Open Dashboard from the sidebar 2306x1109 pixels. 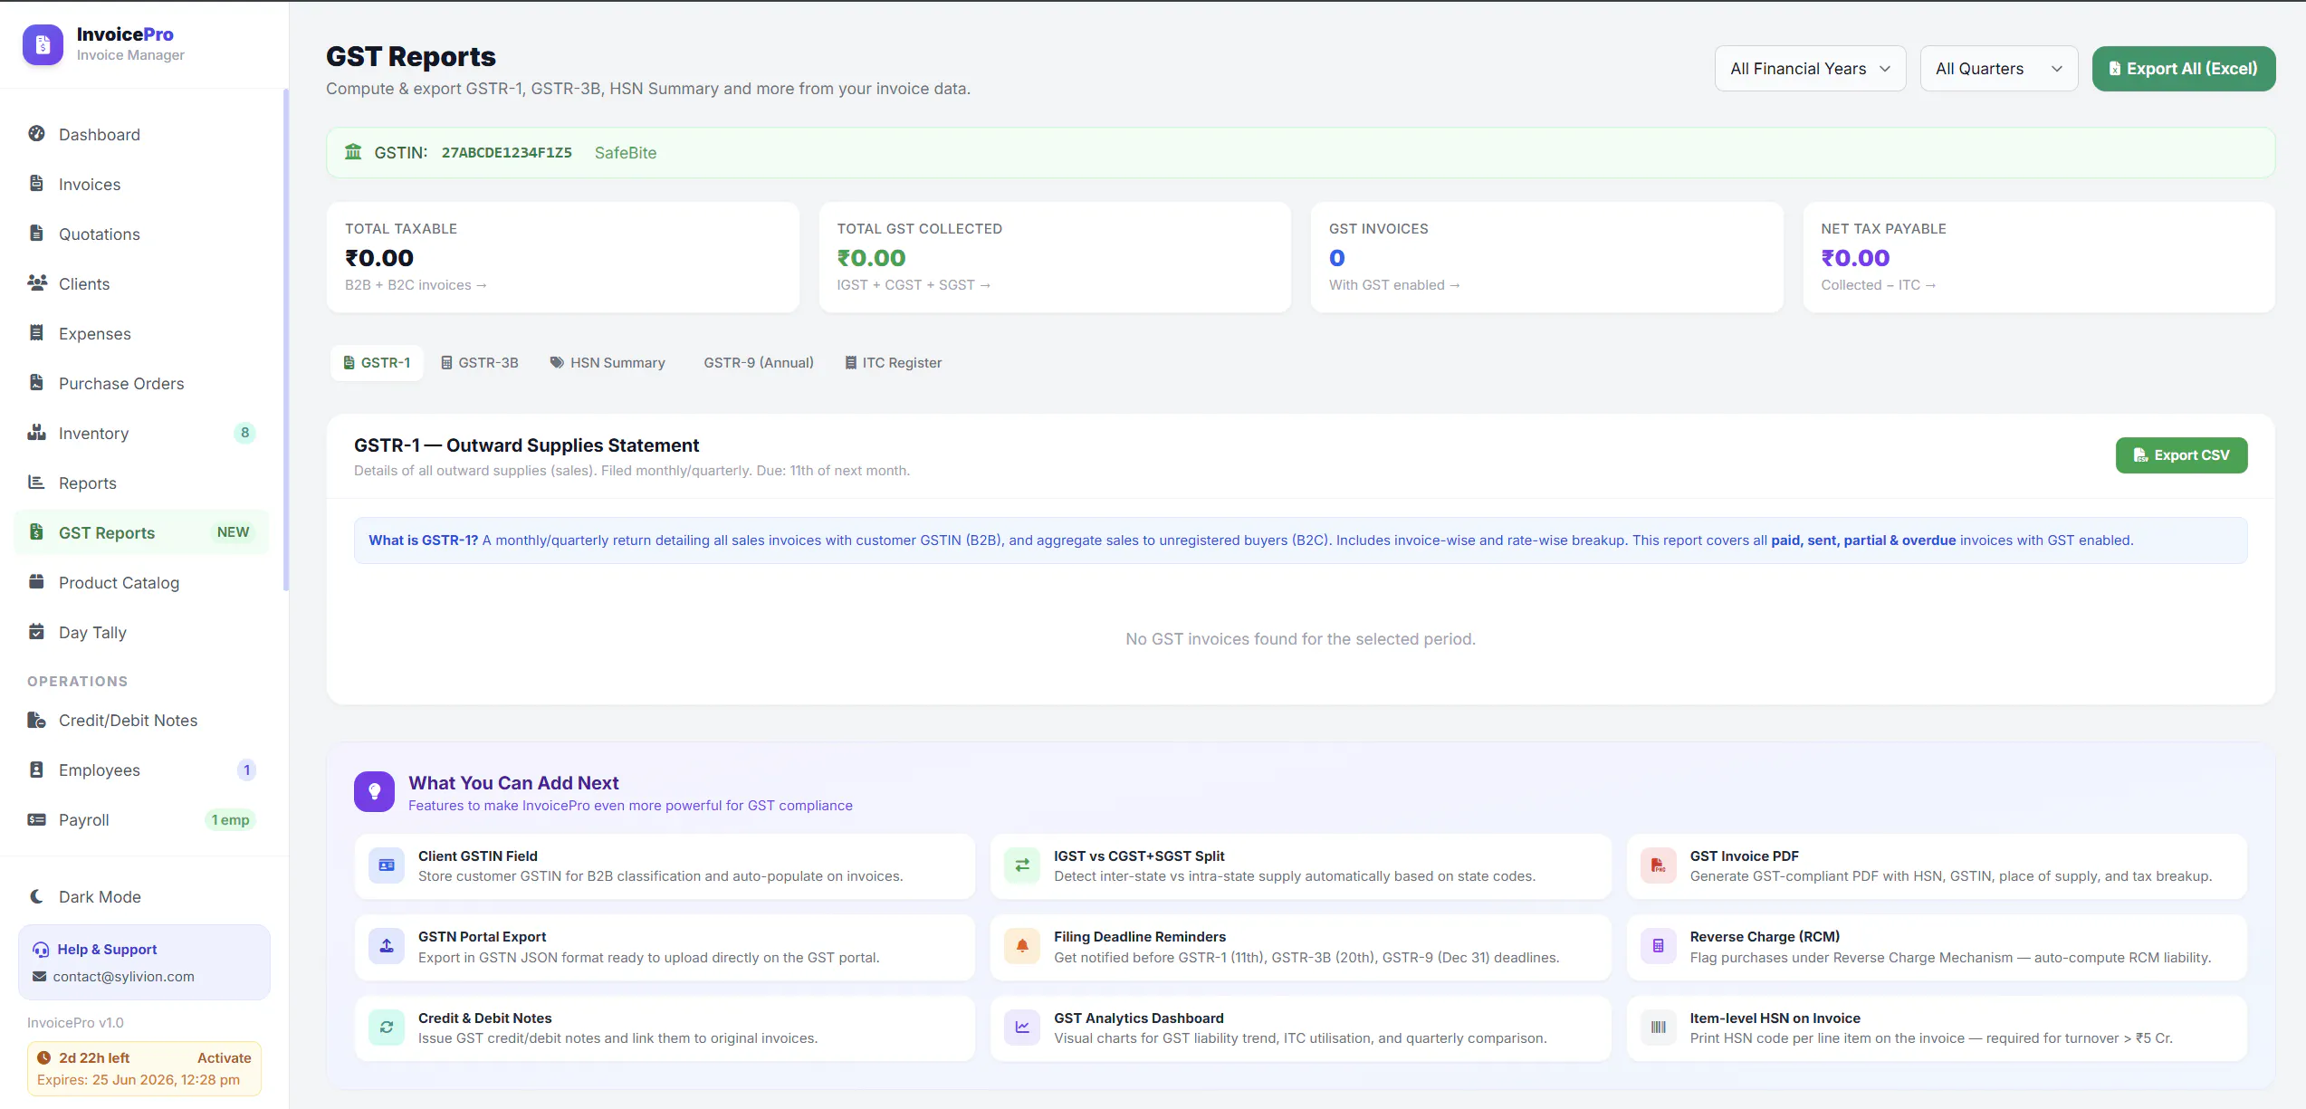click(x=141, y=134)
